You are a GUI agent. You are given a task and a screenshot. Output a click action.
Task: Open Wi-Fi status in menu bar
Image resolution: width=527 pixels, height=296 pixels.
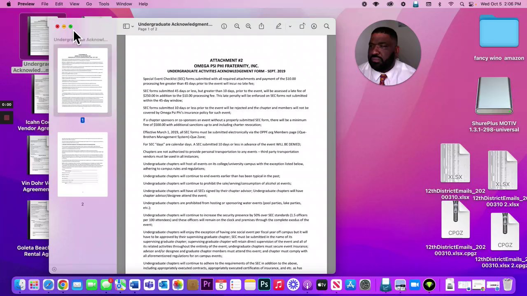pyautogui.click(x=451, y=4)
